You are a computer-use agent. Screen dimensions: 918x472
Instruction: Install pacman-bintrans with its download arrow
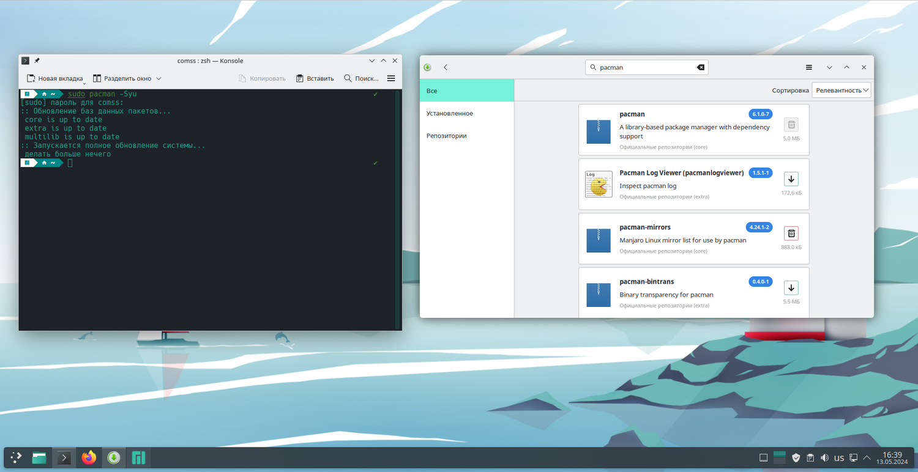(791, 288)
